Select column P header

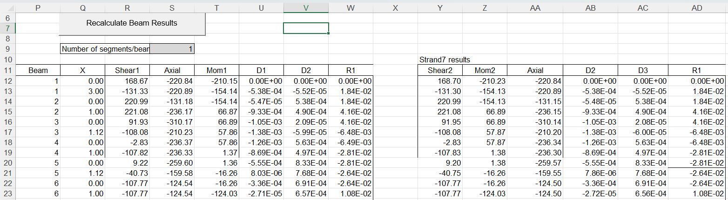(37, 7)
